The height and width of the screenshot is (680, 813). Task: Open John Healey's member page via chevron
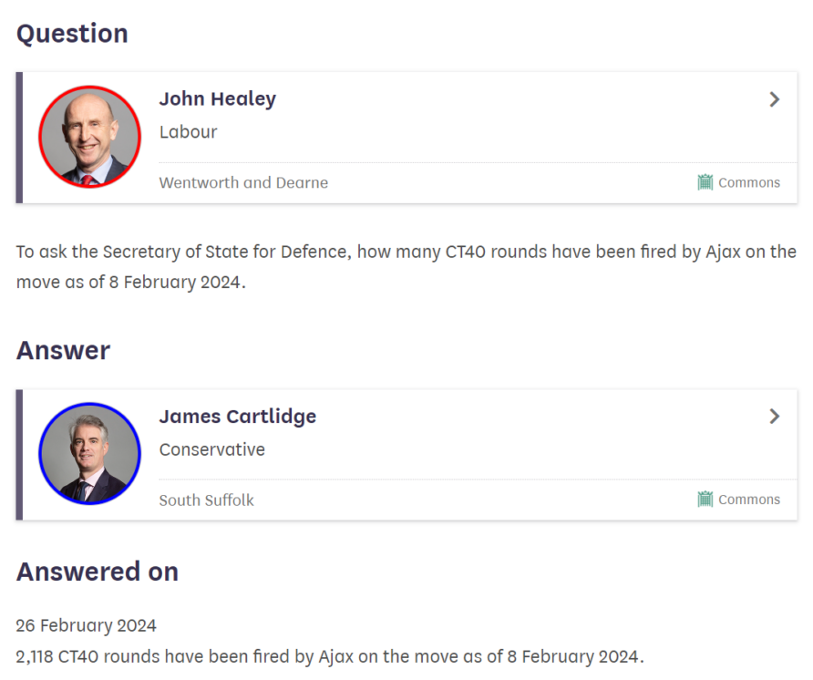(774, 99)
